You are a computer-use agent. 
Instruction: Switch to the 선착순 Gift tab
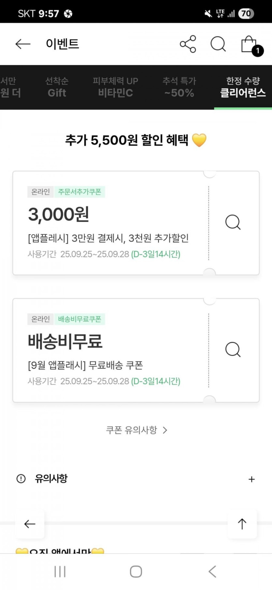(x=57, y=87)
